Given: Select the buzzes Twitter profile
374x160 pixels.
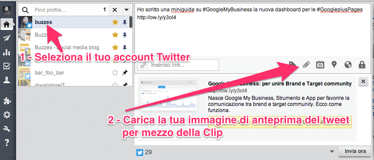Looking at the screenshot, I should pyautogui.click(x=74, y=22).
